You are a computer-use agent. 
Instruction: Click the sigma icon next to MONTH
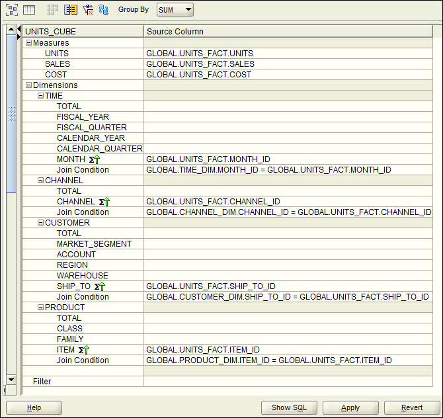click(x=94, y=159)
